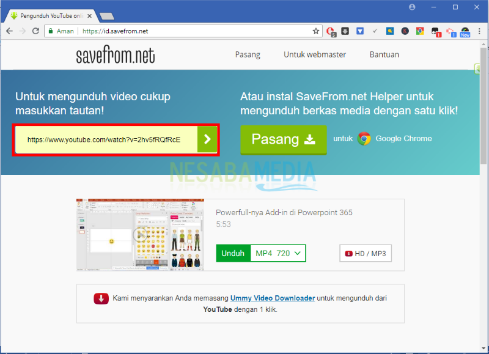Click the gray checkmark extension icon

point(375,31)
